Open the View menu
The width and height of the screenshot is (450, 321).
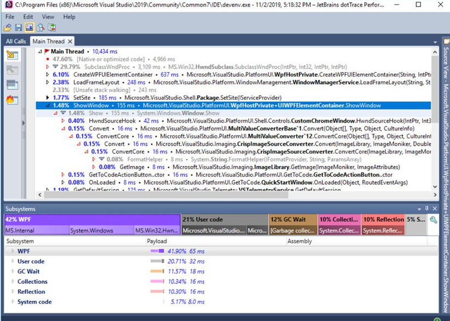coord(48,16)
